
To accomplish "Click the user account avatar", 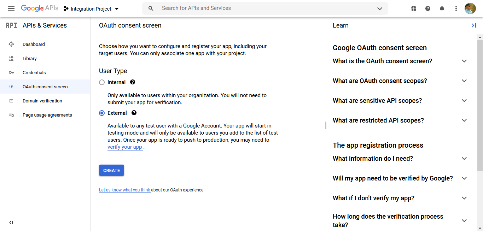I will coord(470,8).
